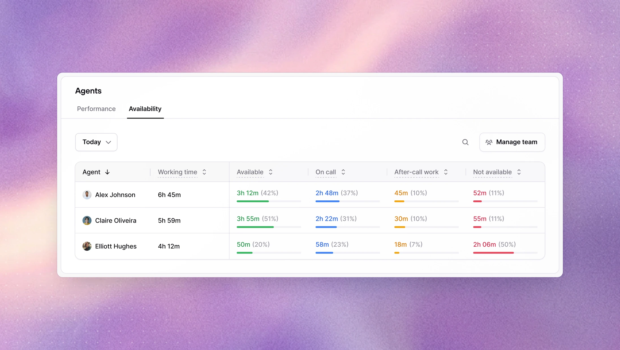Click Alex Johnson's avatar
The height and width of the screenshot is (350, 620).
(87, 195)
